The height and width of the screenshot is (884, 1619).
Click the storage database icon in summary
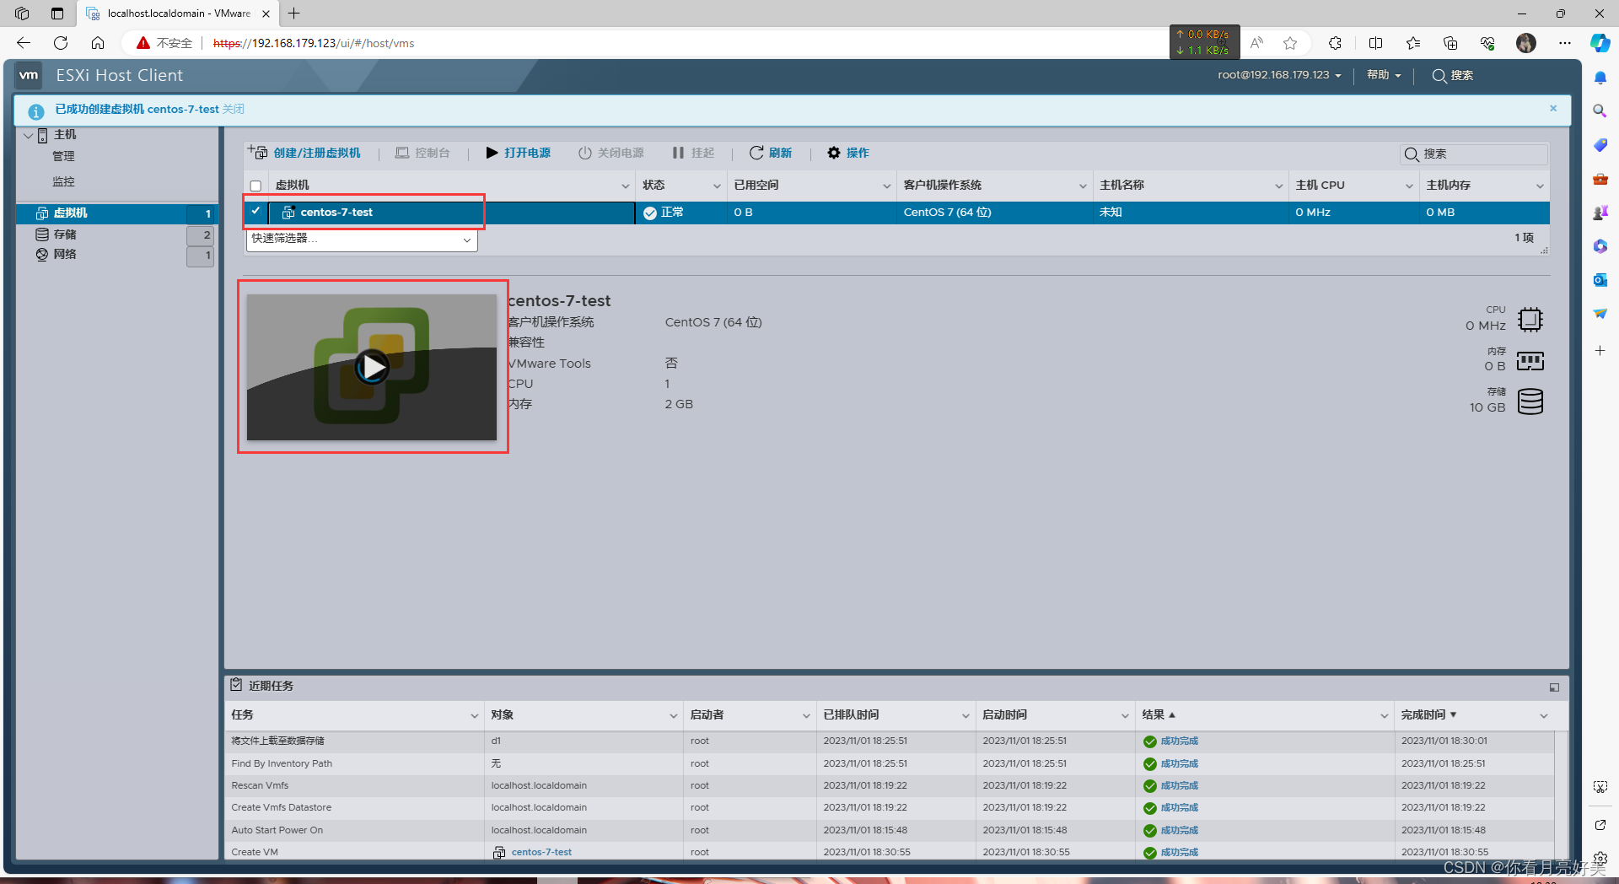(x=1530, y=402)
